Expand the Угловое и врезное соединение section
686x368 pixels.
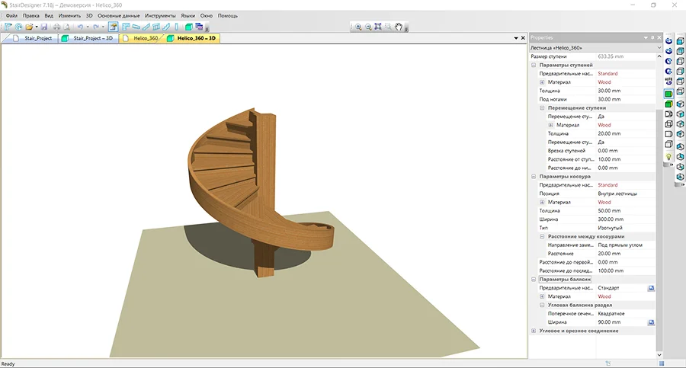coord(534,331)
